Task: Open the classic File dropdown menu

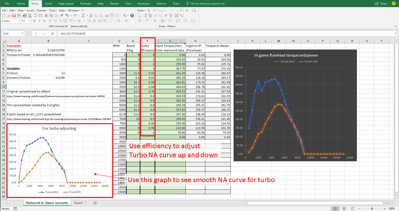Action: 5,10
